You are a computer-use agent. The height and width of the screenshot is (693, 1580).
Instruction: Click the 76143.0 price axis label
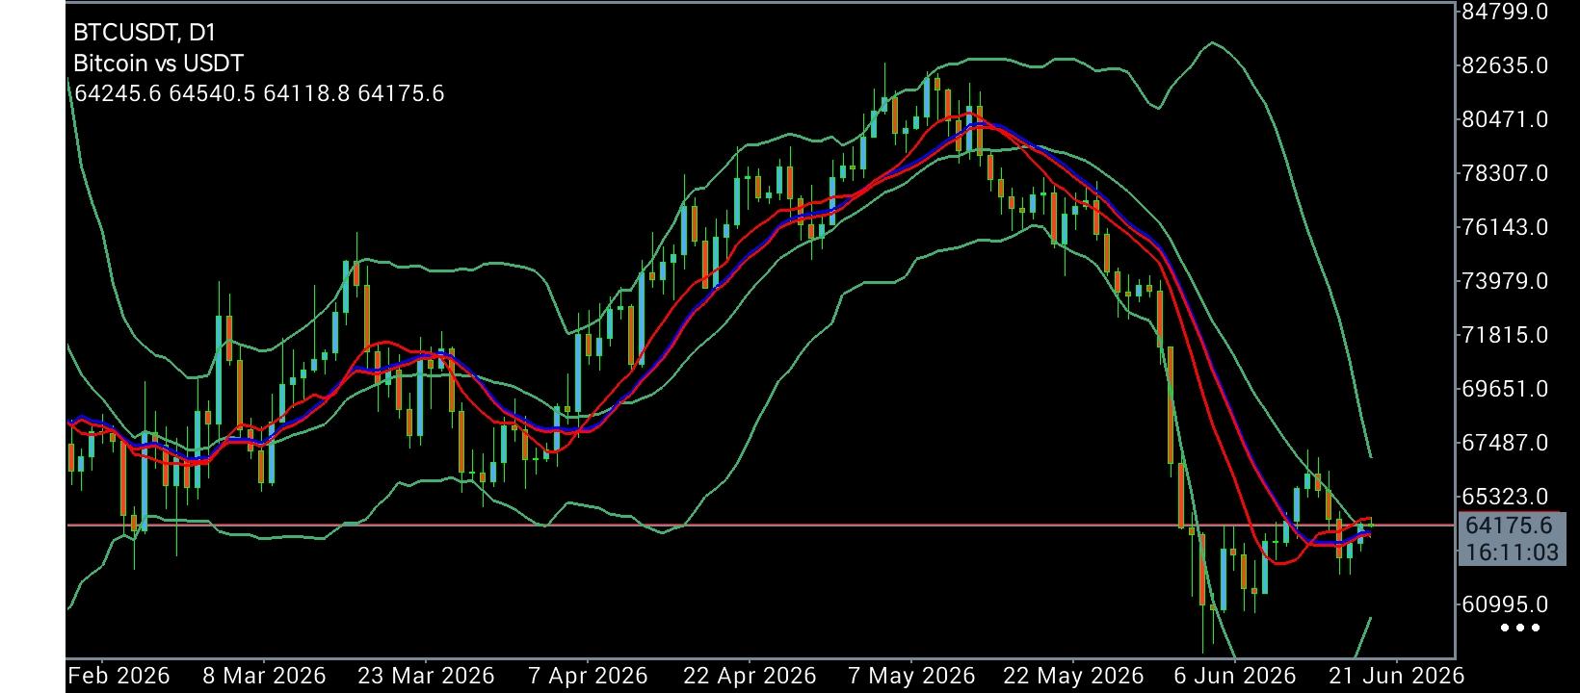(x=1505, y=227)
